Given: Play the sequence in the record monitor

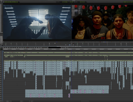Looking at the screenshot, I should (107, 43).
